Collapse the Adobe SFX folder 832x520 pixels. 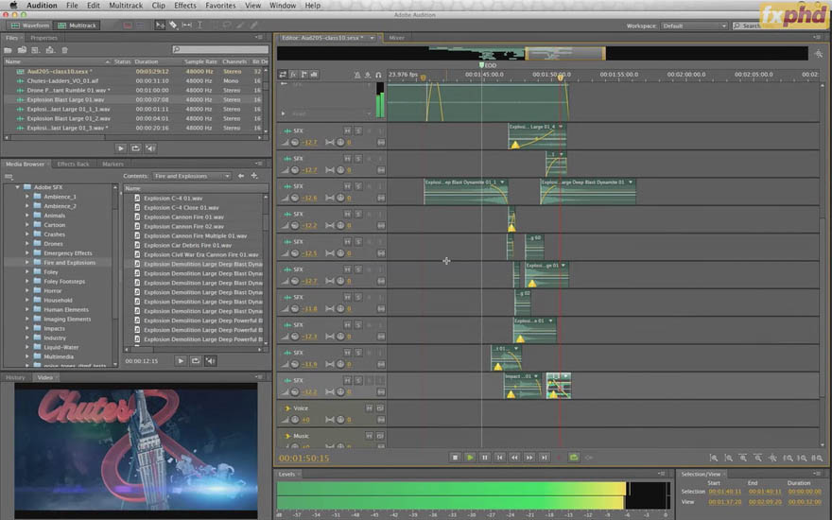tap(18, 187)
